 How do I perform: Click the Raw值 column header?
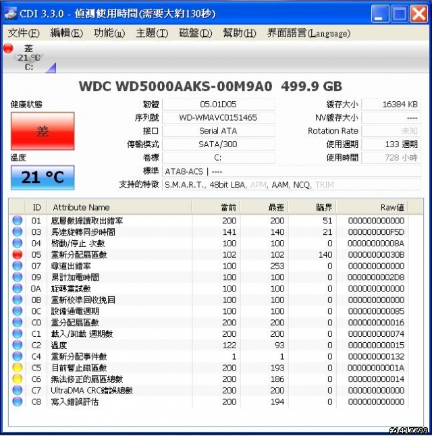click(372, 207)
